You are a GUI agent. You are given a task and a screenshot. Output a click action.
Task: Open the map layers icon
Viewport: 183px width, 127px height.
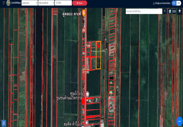180,11
